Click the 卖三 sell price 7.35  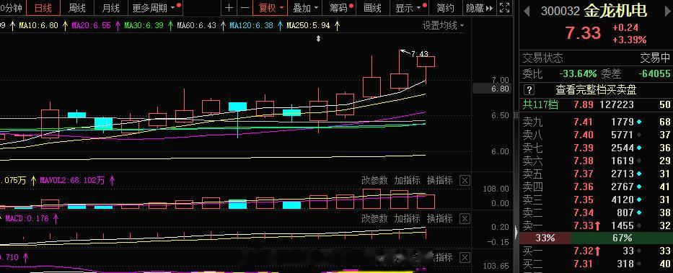584,200
